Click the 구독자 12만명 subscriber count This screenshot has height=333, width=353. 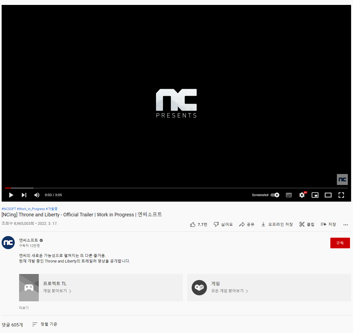pyautogui.click(x=29, y=246)
